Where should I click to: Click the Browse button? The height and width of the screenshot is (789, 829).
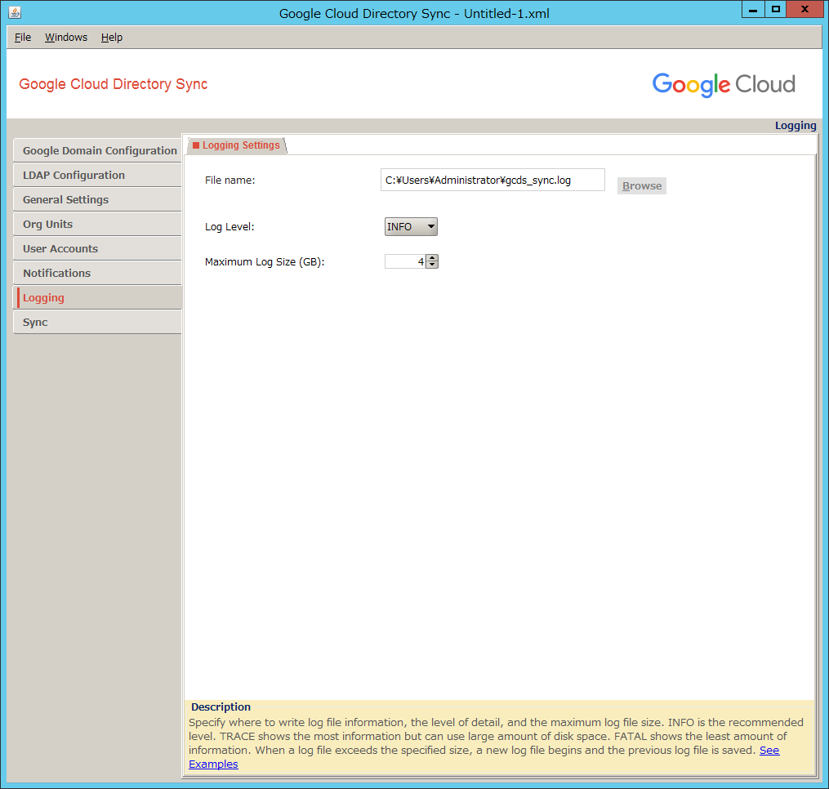[x=642, y=185]
